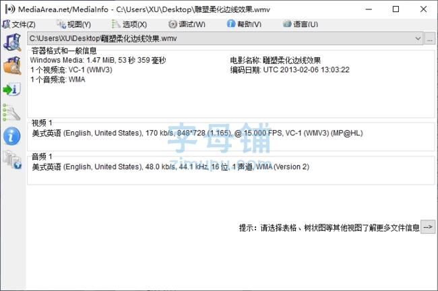Click the "..." browse button beside the path

(x=431, y=39)
